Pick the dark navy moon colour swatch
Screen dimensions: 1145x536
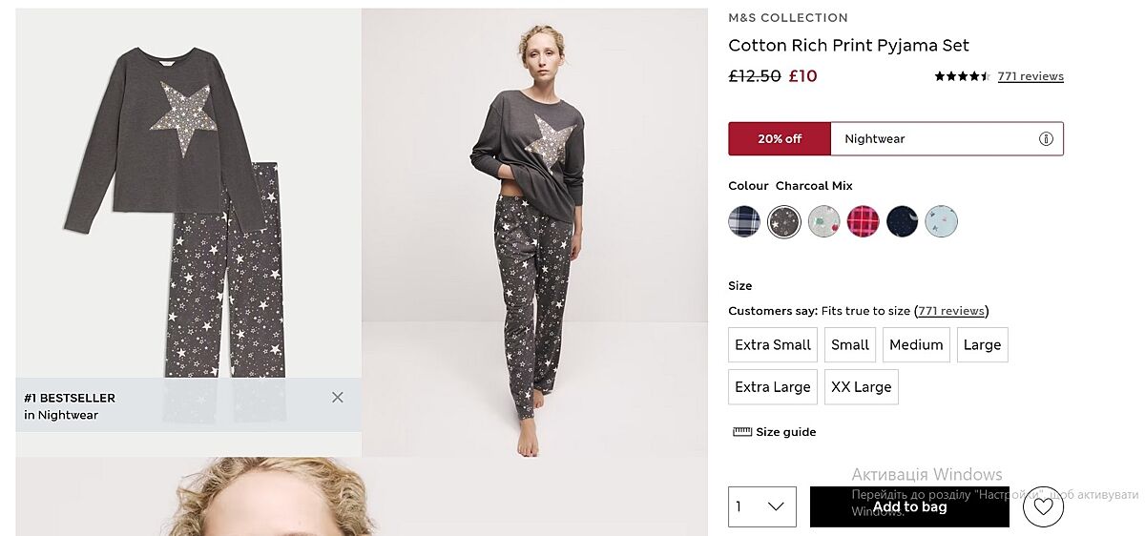tap(902, 221)
